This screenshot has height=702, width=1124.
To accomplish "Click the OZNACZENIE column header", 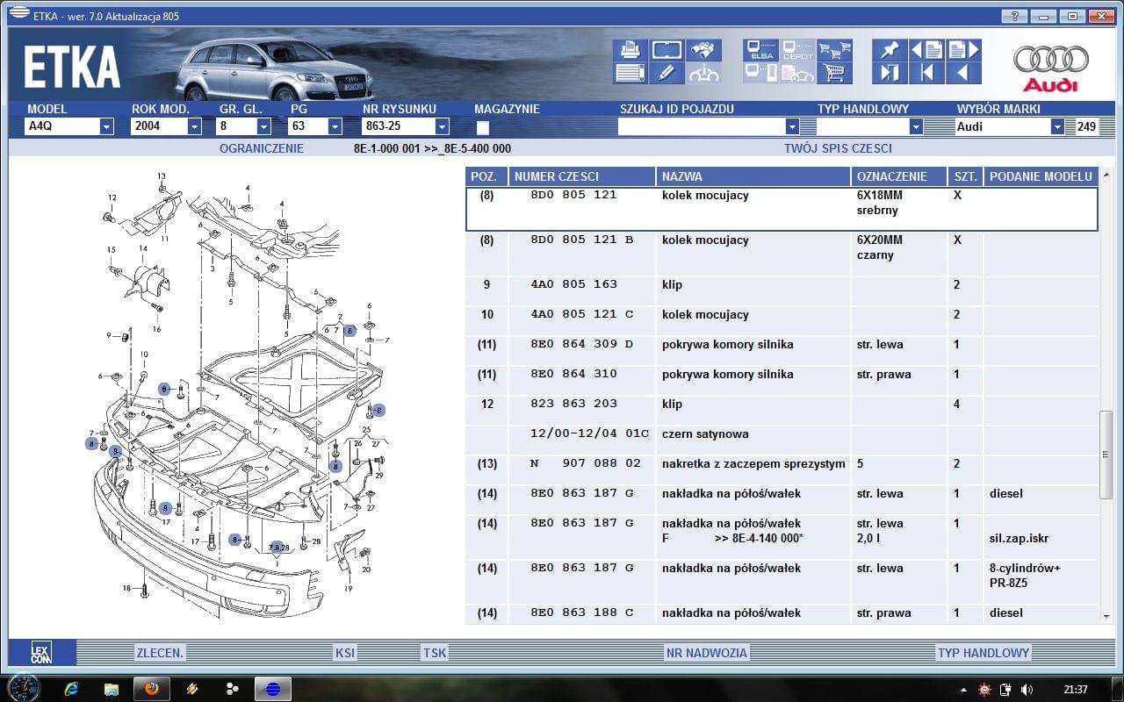I will [899, 176].
